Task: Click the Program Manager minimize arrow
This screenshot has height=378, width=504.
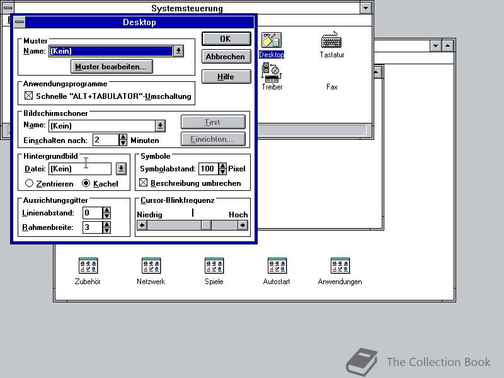Action: pyautogui.click(x=435, y=46)
